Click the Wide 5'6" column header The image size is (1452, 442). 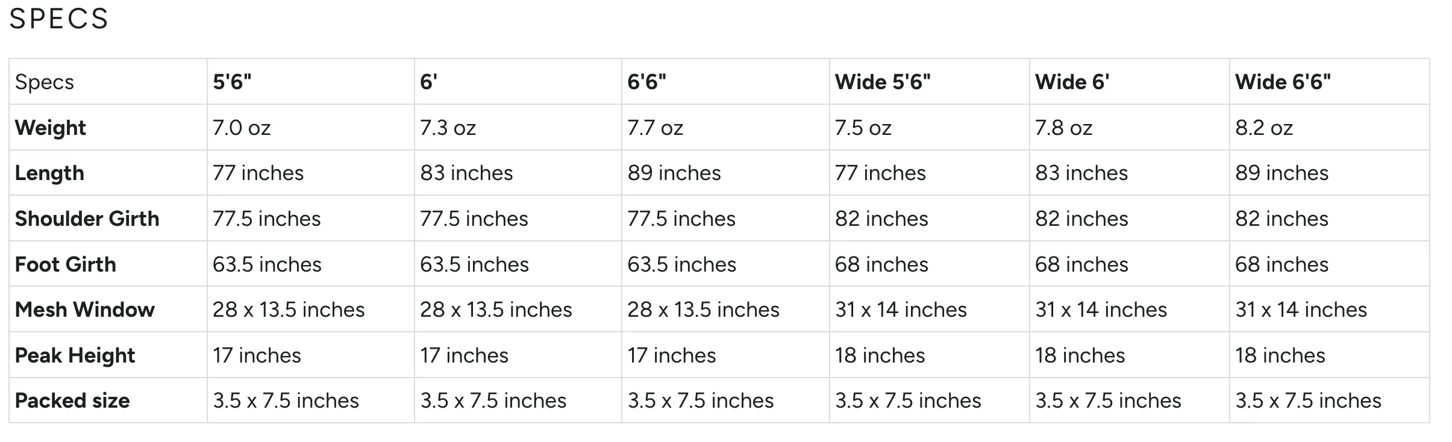[883, 82]
